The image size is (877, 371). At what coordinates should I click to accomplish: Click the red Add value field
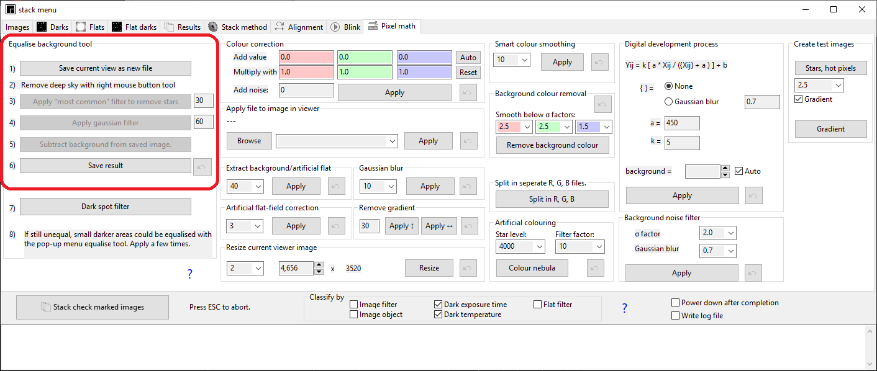point(306,57)
